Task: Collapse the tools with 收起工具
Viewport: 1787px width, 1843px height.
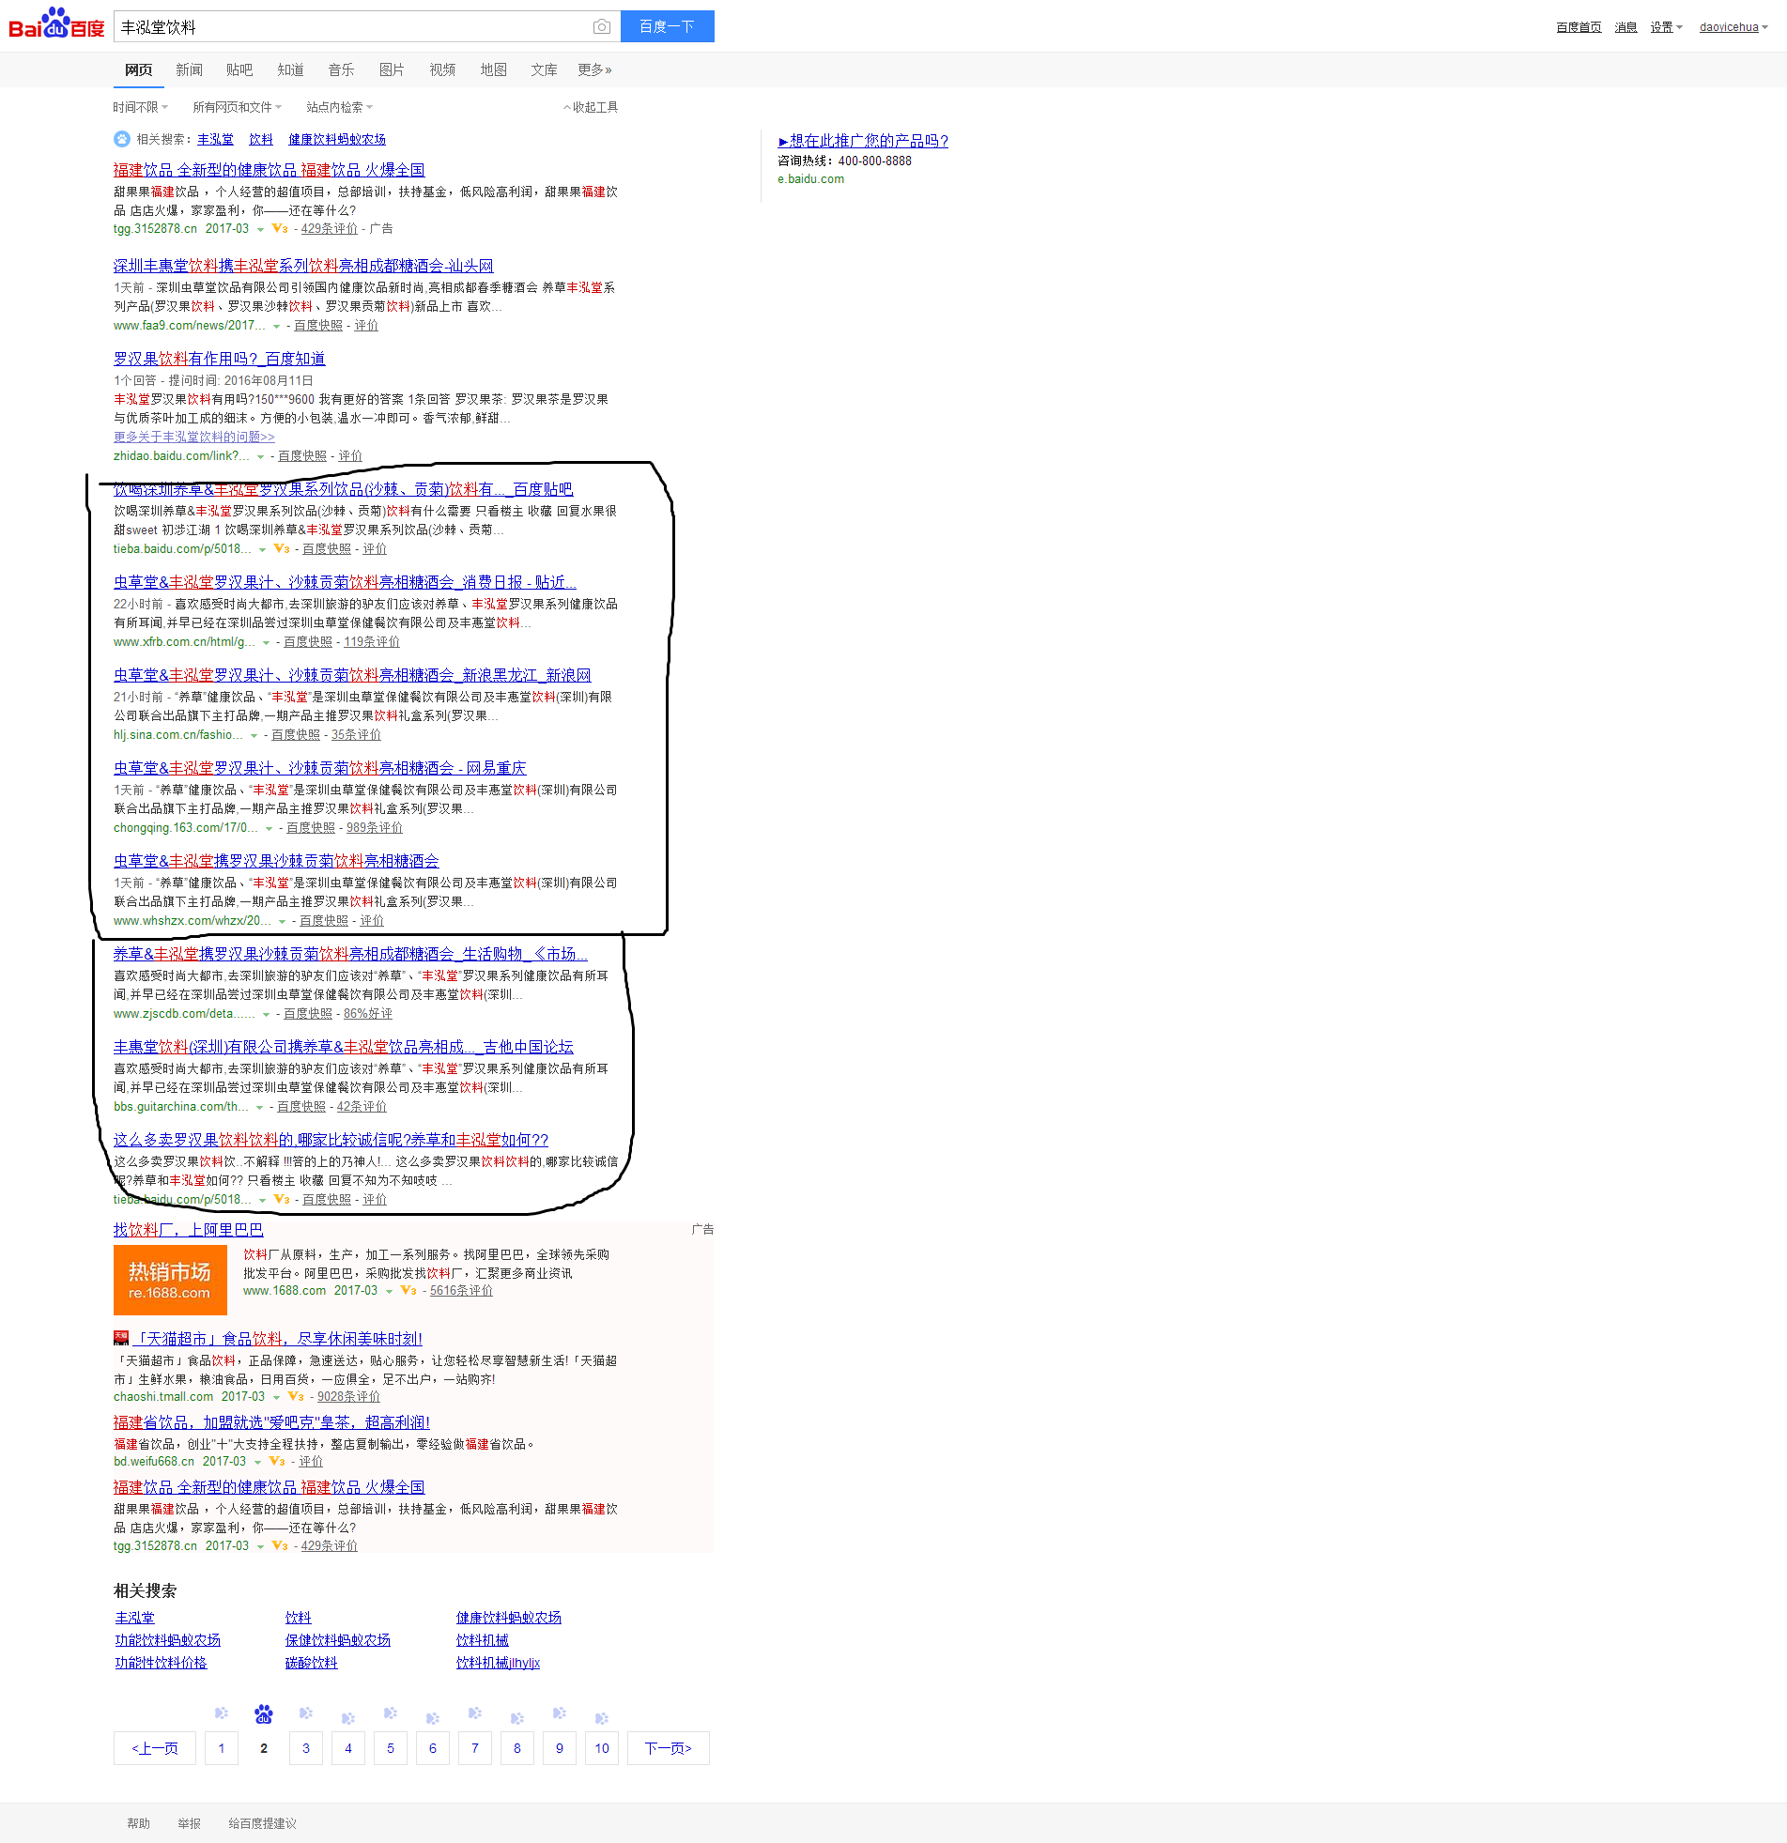Action: pyautogui.click(x=591, y=107)
